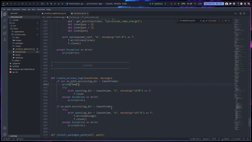
Task: Open the Search view in the activity bar
Action: coord(5,21)
